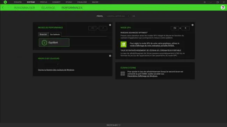Select the Branché tab
Screen dimensions: 227x127
[43, 34]
